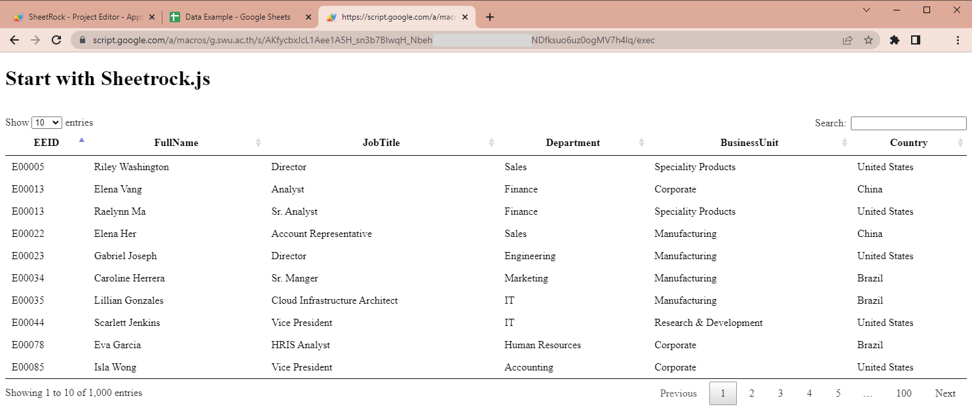Go to page 2
Screen dimensions: 972x413
coord(752,393)
